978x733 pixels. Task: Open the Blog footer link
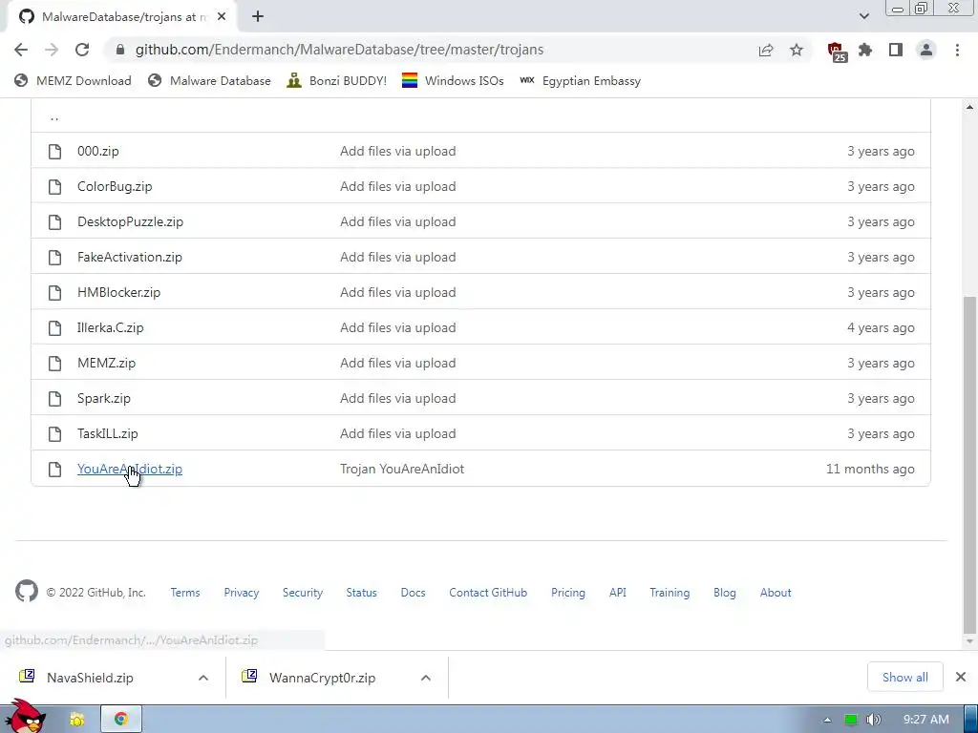point(725,593)
